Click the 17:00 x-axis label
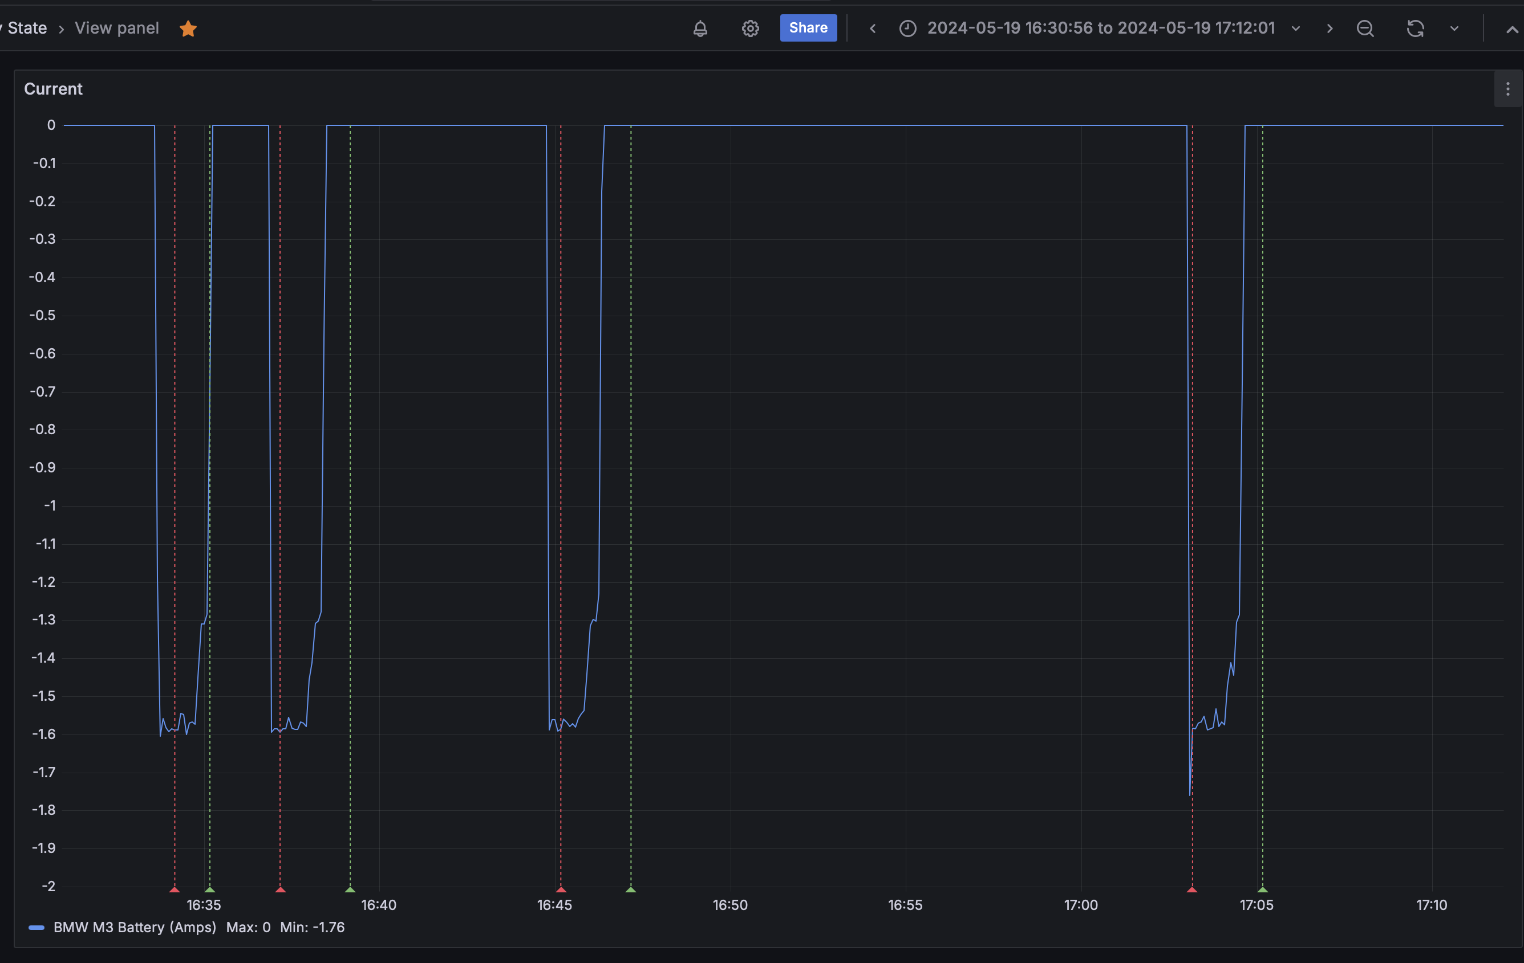Viewport: 1524px width, 963px height. click(1081, 905)
